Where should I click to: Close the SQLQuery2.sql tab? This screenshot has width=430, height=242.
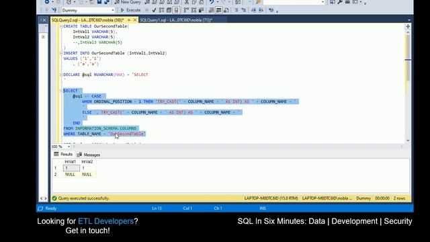tap(135, 20)
